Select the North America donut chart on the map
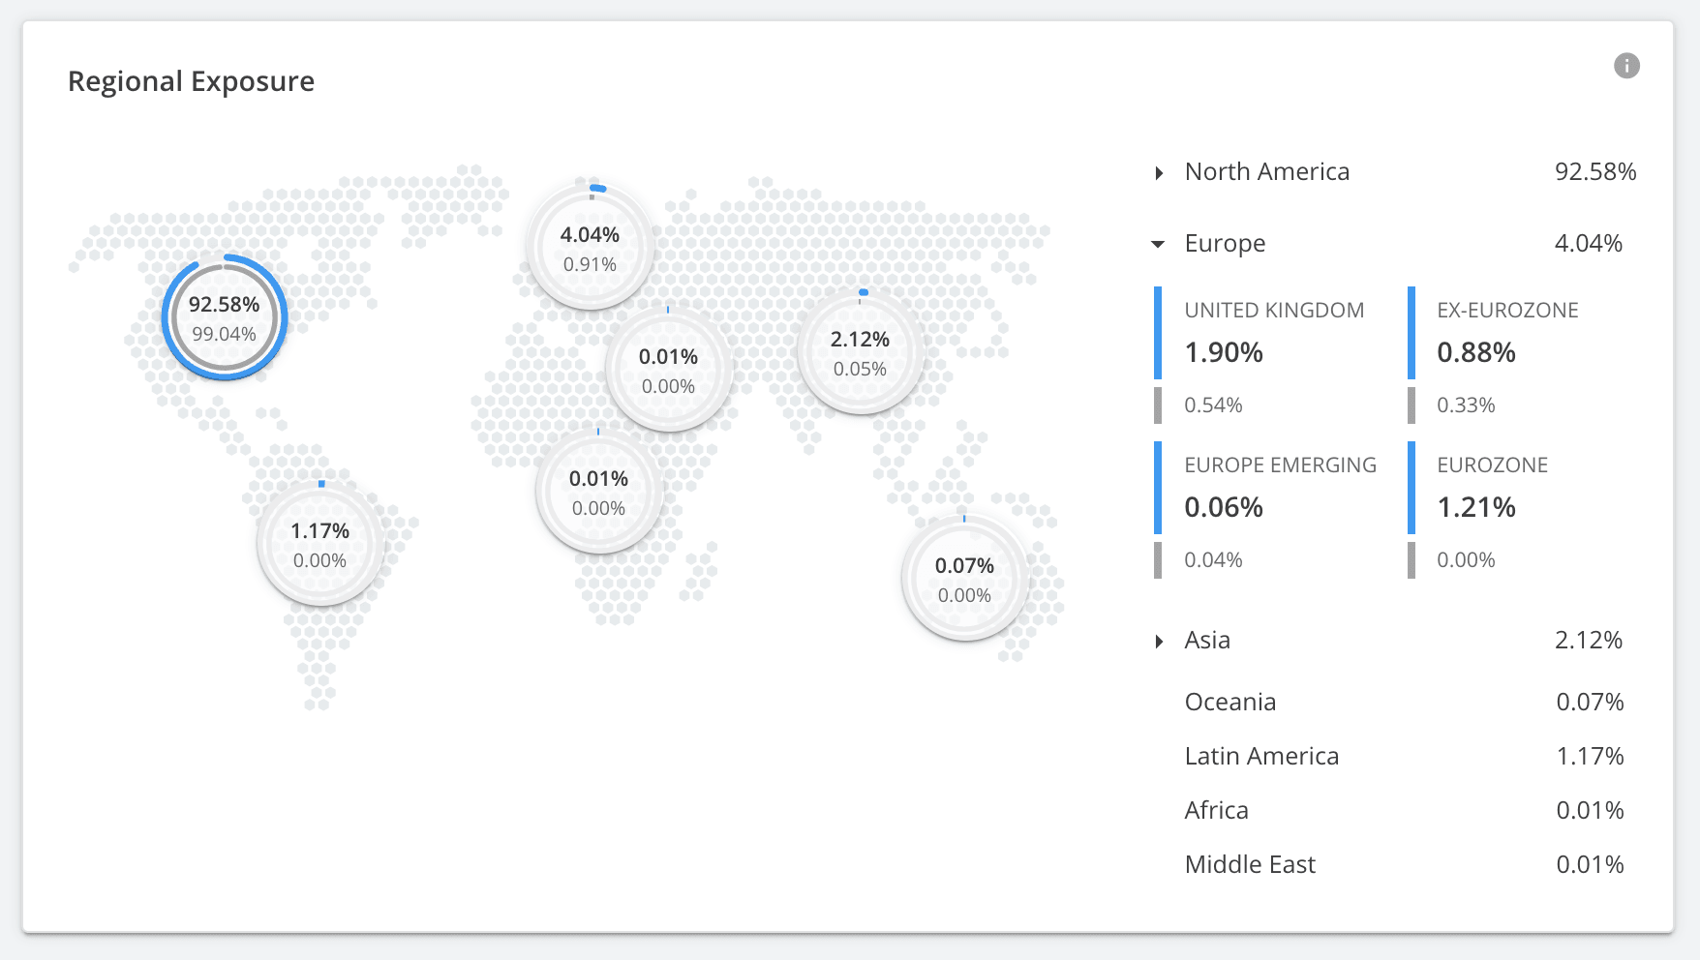This screenshot has width=1700, height=960. [224, 317]
